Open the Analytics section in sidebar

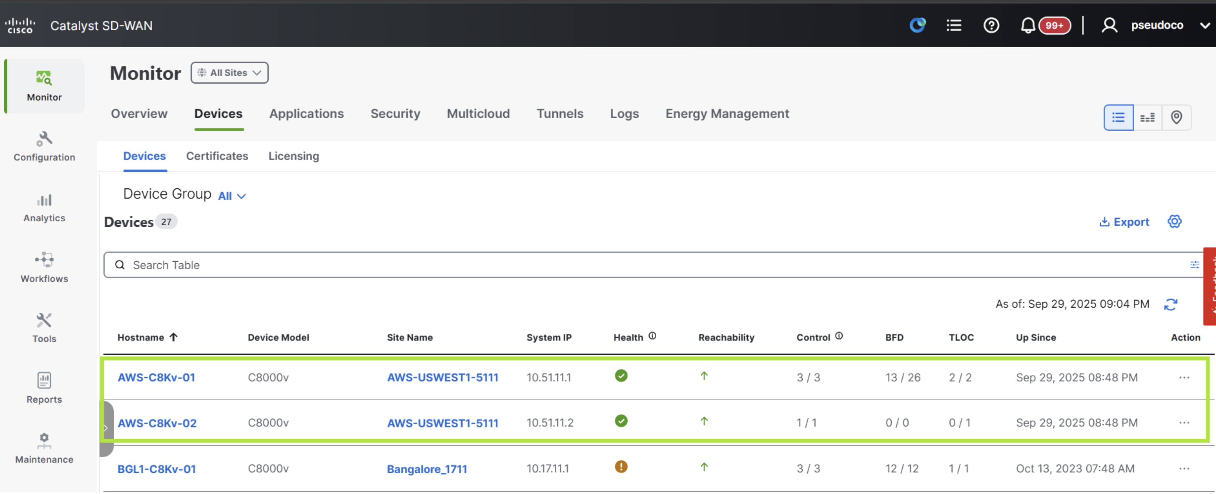[x=44, y=208]
